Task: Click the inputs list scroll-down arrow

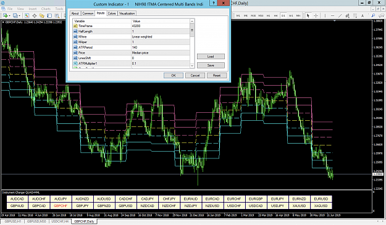Action: 192,65
